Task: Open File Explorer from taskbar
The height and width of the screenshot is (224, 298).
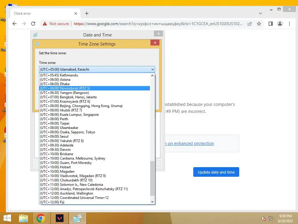Action: click(23, 218)
